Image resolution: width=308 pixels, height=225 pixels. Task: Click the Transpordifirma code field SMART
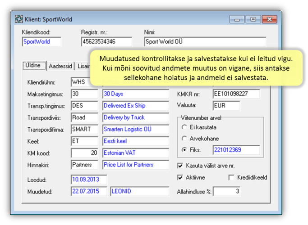(84, 129)
